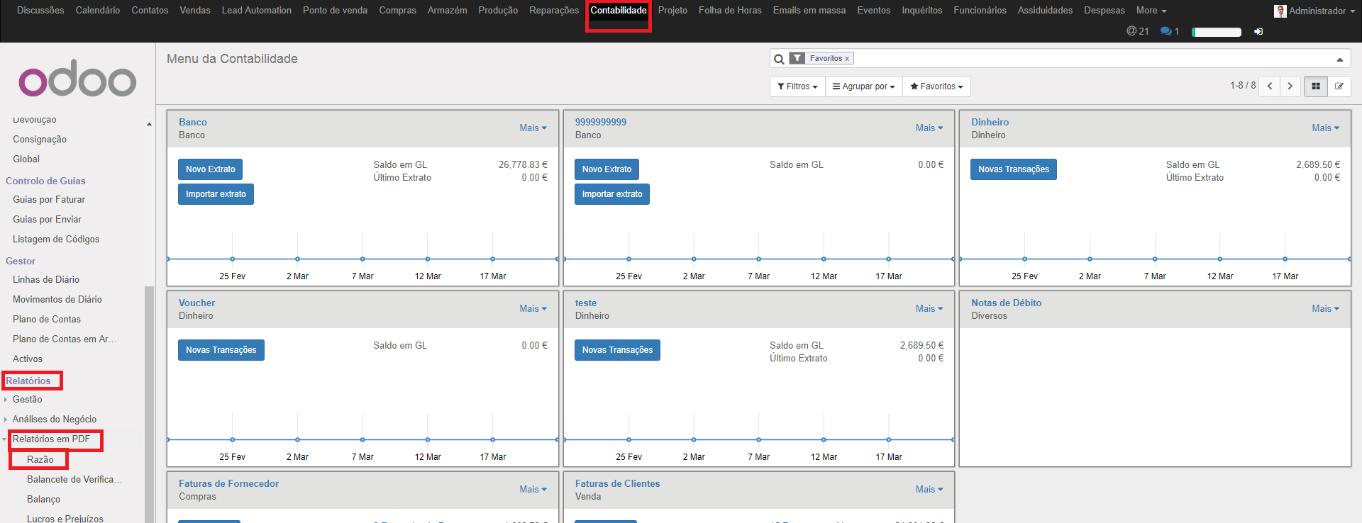Screen dimensions: 1362x523
Task: Collapse the search options arrow
Action: 1339,60
